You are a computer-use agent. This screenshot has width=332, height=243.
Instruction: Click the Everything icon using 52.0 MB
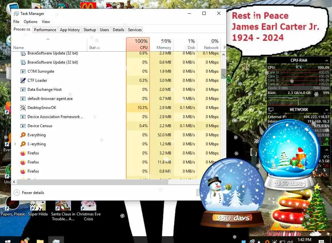[23, 135]
